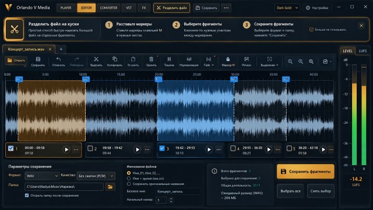Open more options for fragment 3
This screenshot has width=373, height=210.
point(219,150)
